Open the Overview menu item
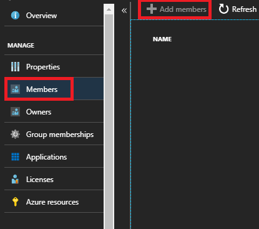 point(54,16)
